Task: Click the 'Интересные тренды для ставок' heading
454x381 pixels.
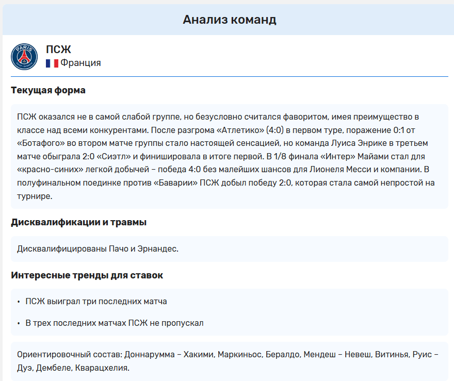Action: pos(87,275)
